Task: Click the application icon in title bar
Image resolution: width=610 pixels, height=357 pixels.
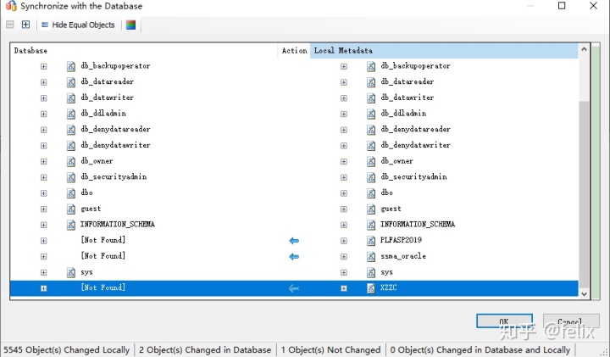Action: point(11,6)
